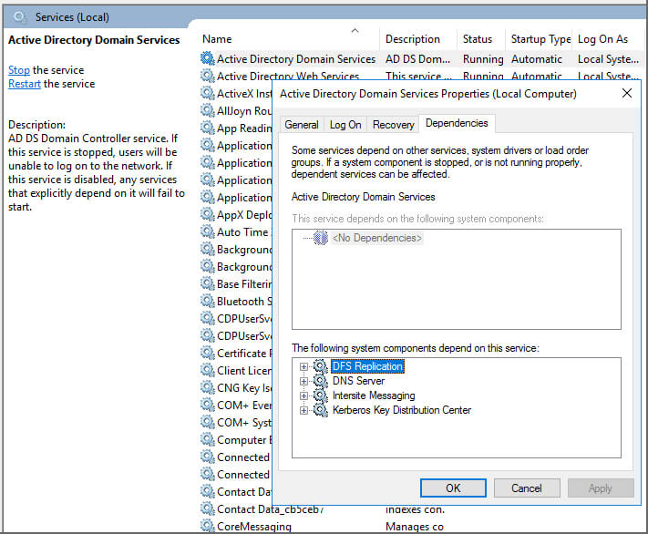Select the DFS Replication tree item
Screen dimensions: 648x534
pyautogui.click(x=367, y=366)
